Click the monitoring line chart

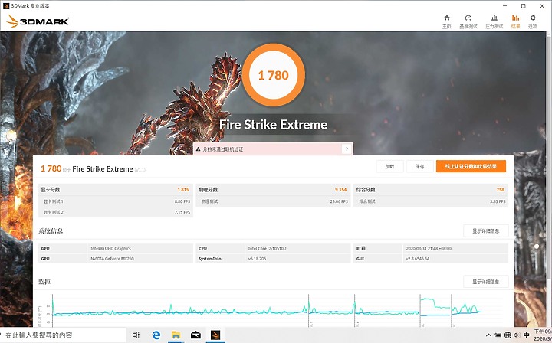[x=268, y=310]
